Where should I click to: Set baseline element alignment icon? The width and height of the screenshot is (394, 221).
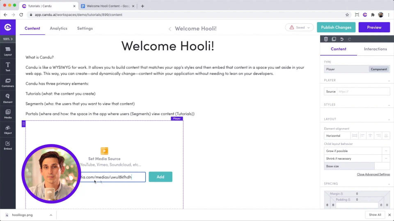[386, 135]
